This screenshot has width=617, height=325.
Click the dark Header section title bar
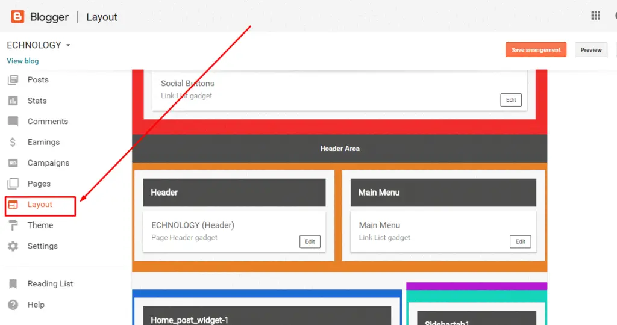(x=234, y=193)
